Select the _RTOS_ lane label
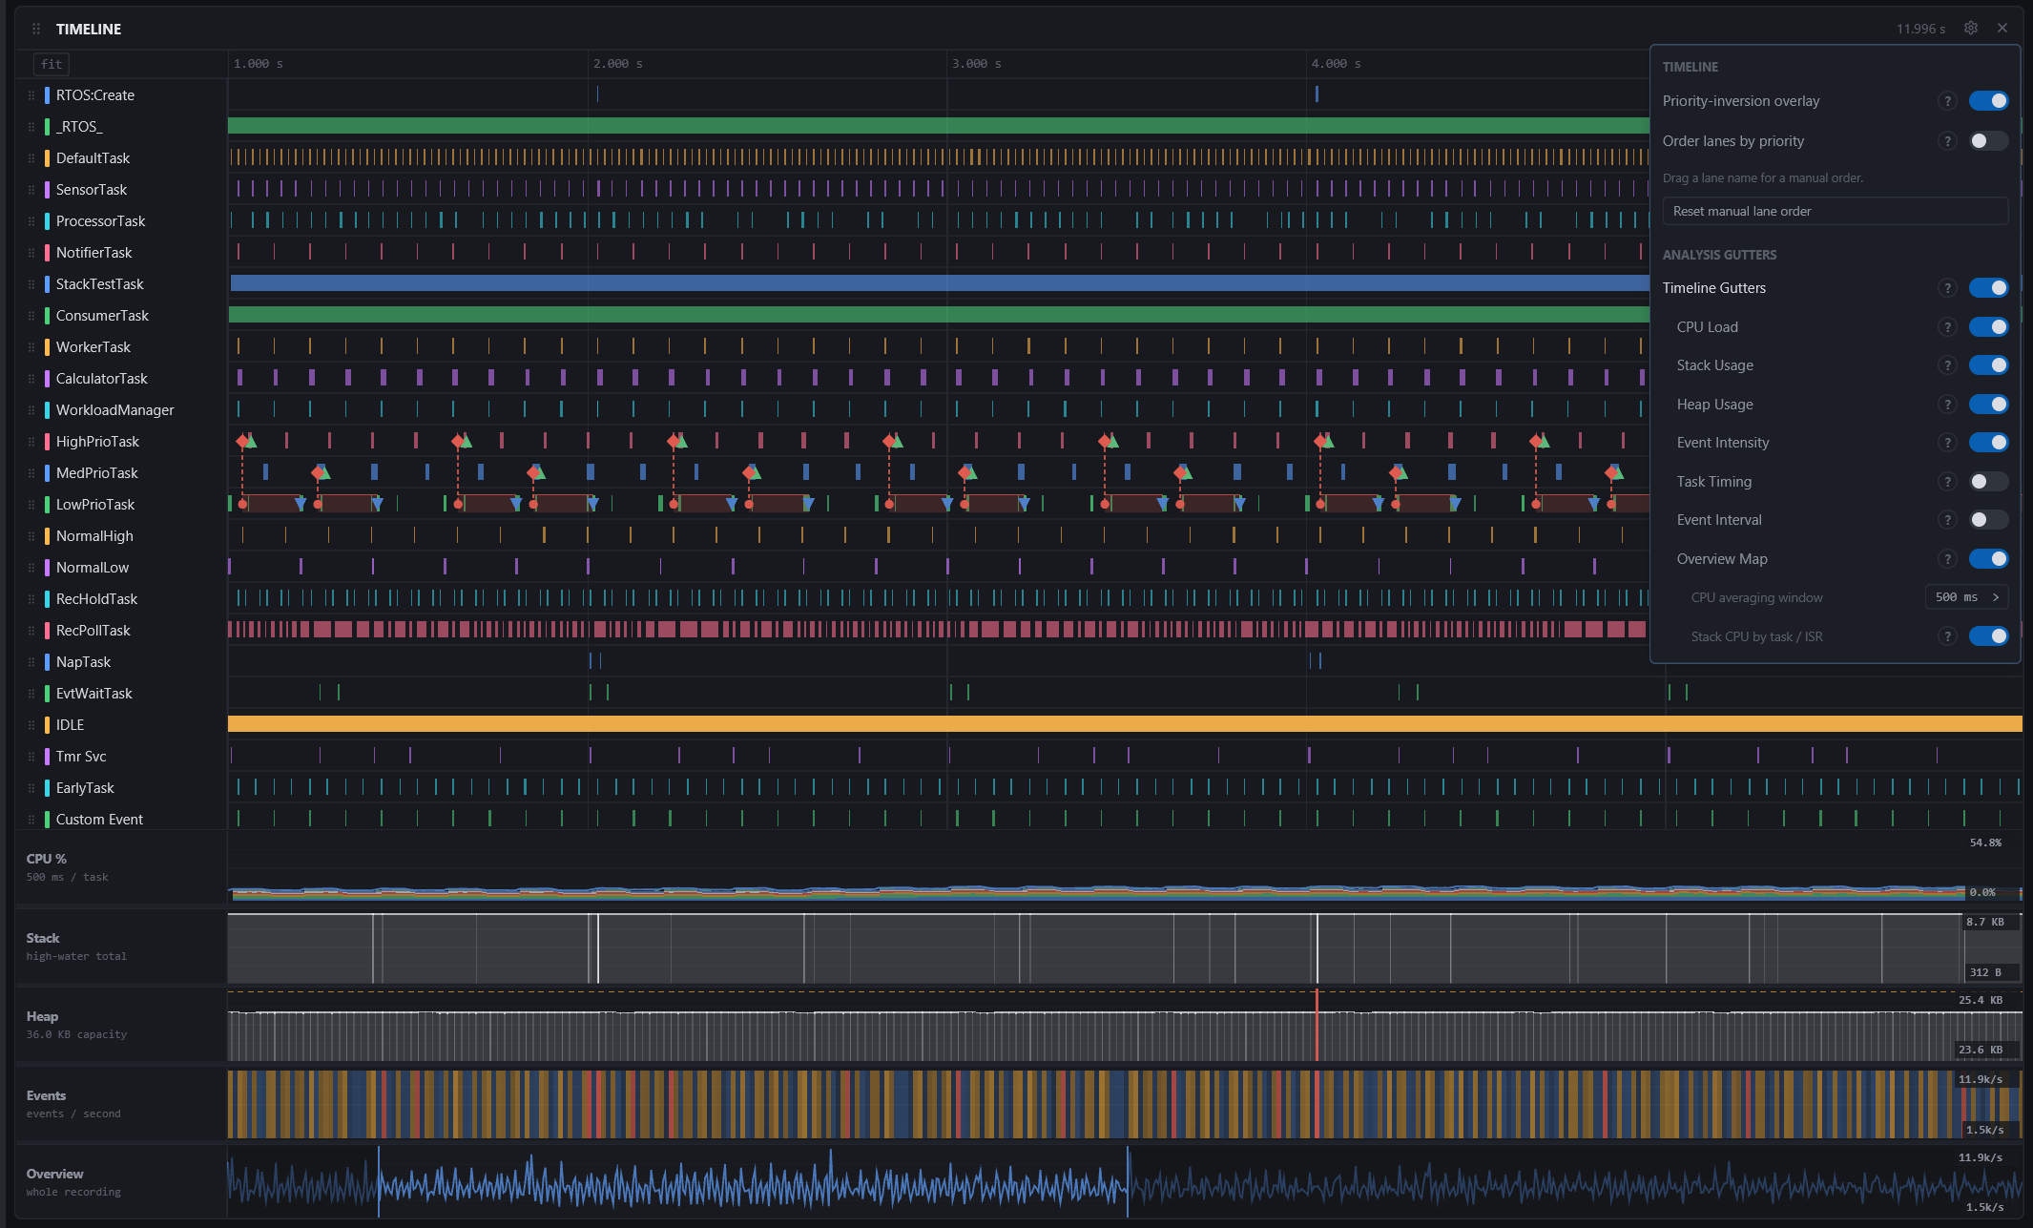This screenshot has width=2033, height=1228. [x=79, y=127]
